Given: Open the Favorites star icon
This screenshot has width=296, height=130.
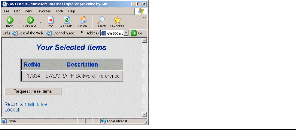Looking at the screenshot, I should coord(117,20).
